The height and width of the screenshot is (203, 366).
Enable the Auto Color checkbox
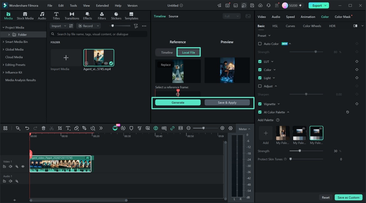click(260, 44)
